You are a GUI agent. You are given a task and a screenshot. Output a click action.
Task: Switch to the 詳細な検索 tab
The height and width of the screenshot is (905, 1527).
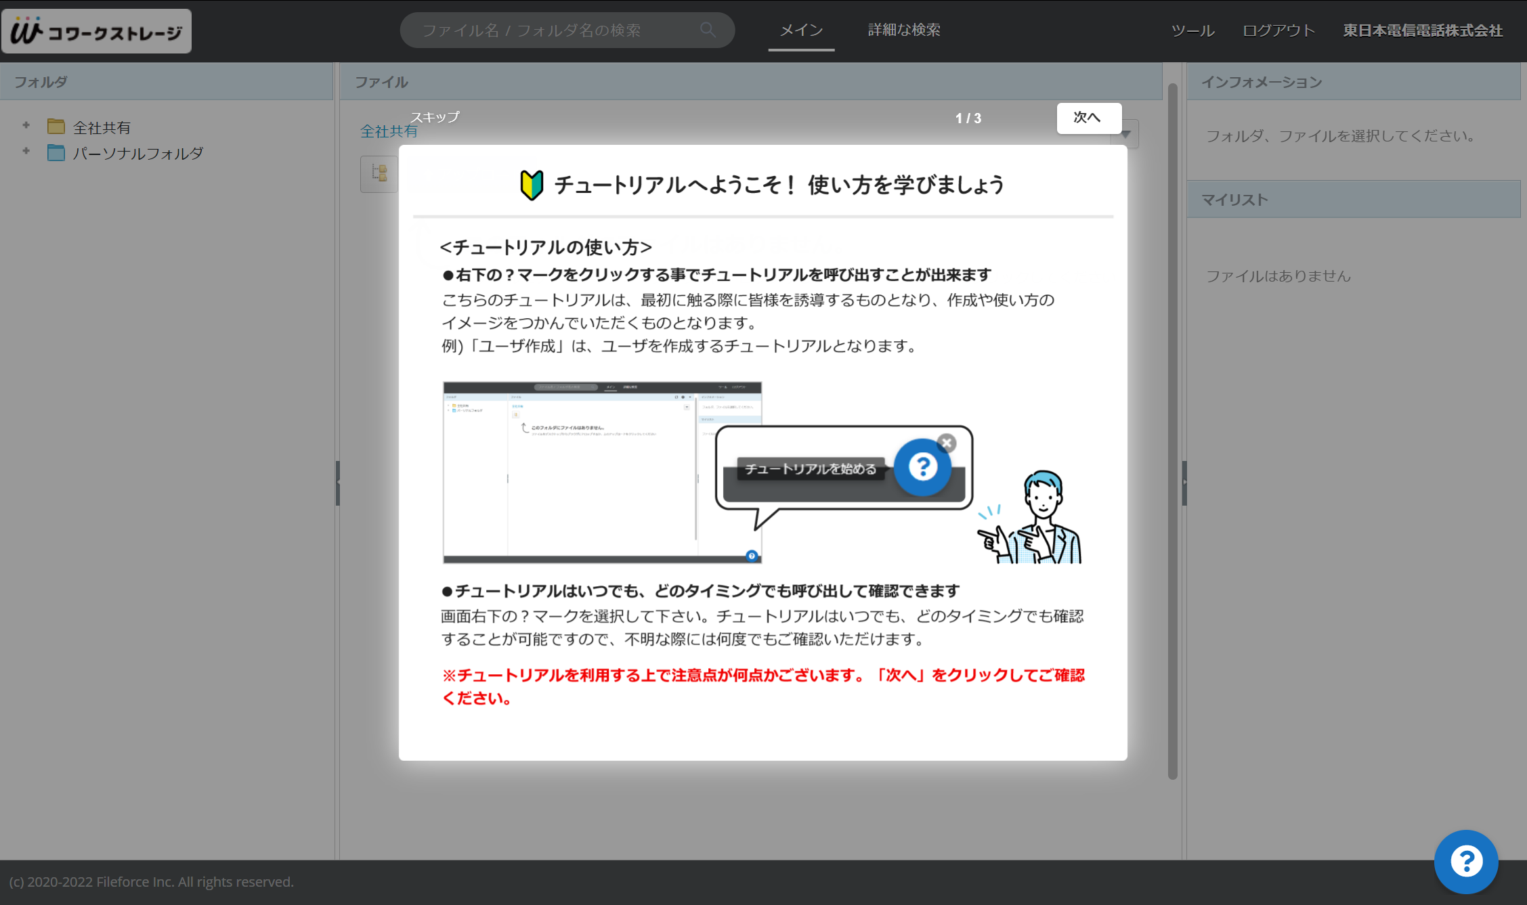[x=904, y=30]
